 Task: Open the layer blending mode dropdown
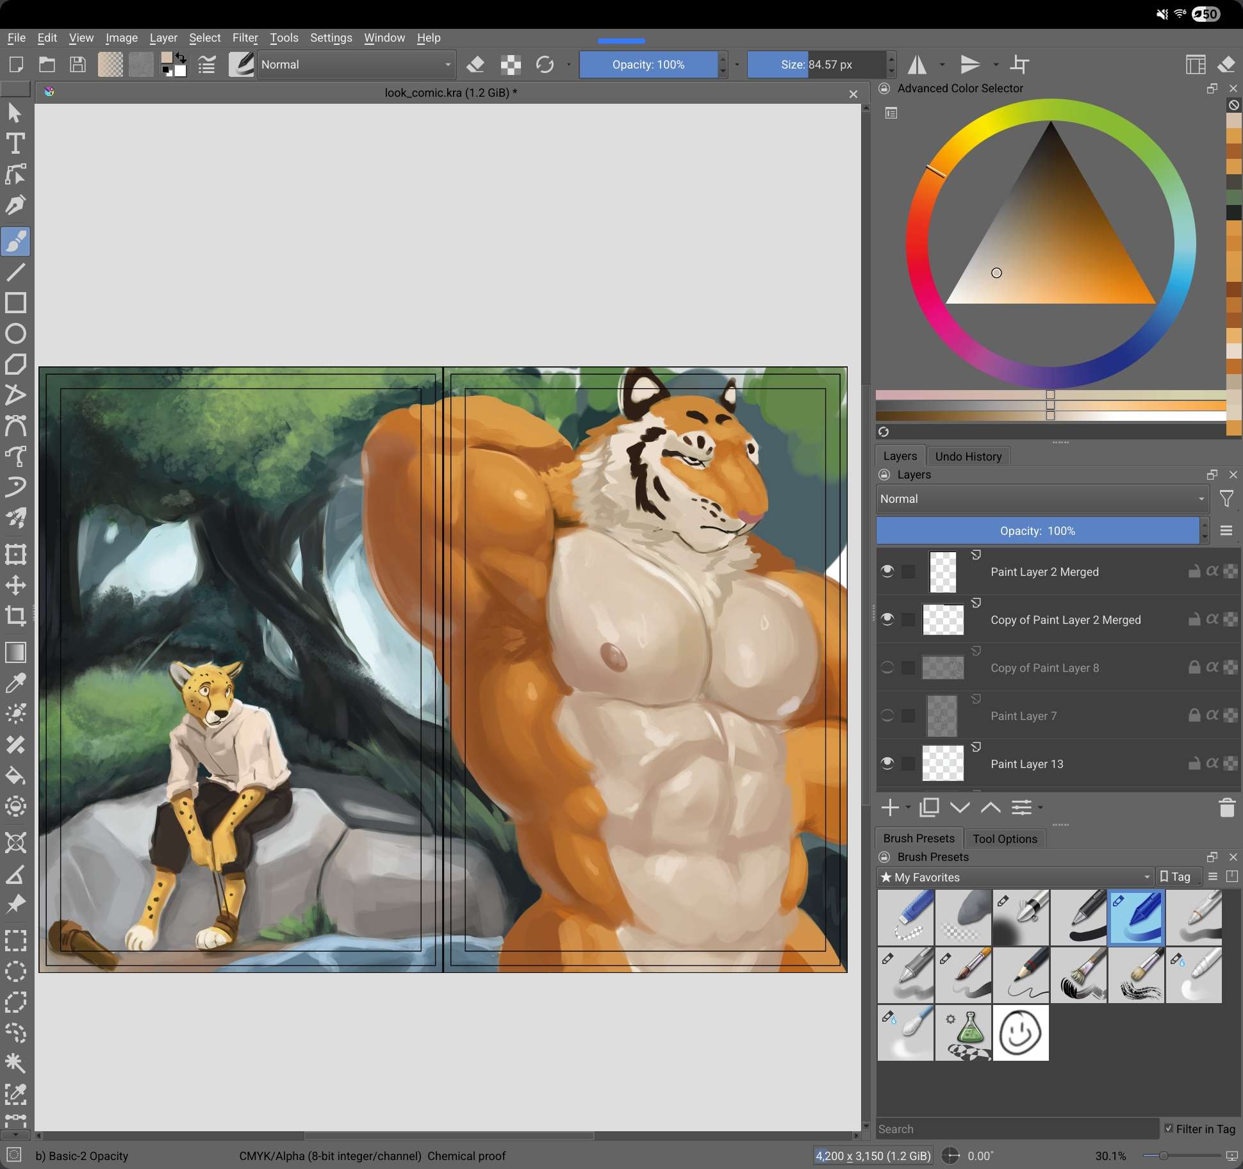click(x=1042, y=499)
